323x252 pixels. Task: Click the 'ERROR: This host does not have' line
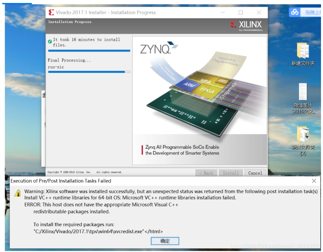click(101, 205)
